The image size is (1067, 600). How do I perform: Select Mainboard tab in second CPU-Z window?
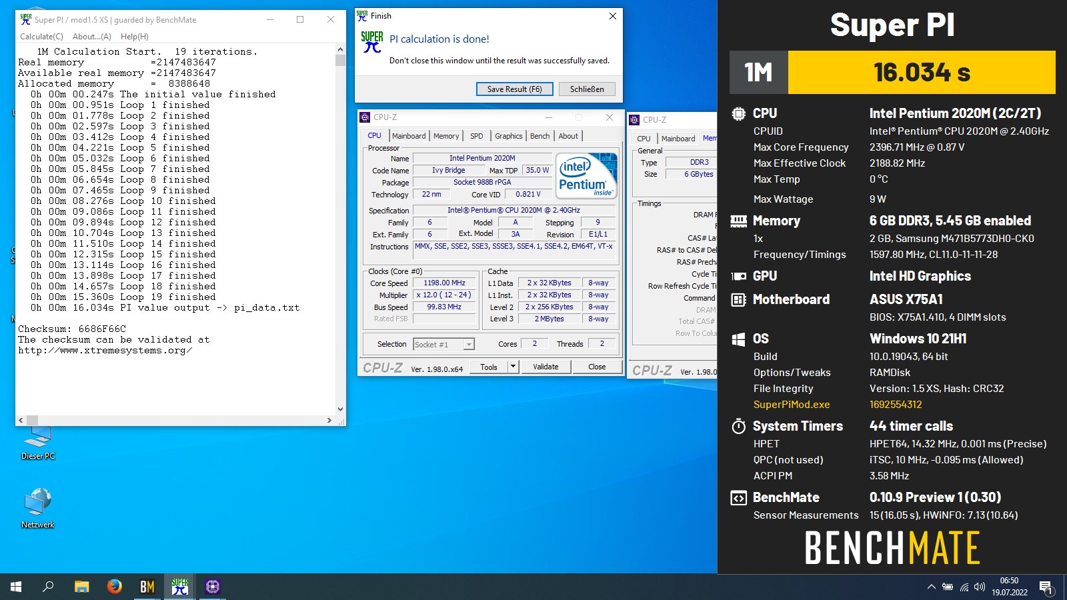[678, 139]
